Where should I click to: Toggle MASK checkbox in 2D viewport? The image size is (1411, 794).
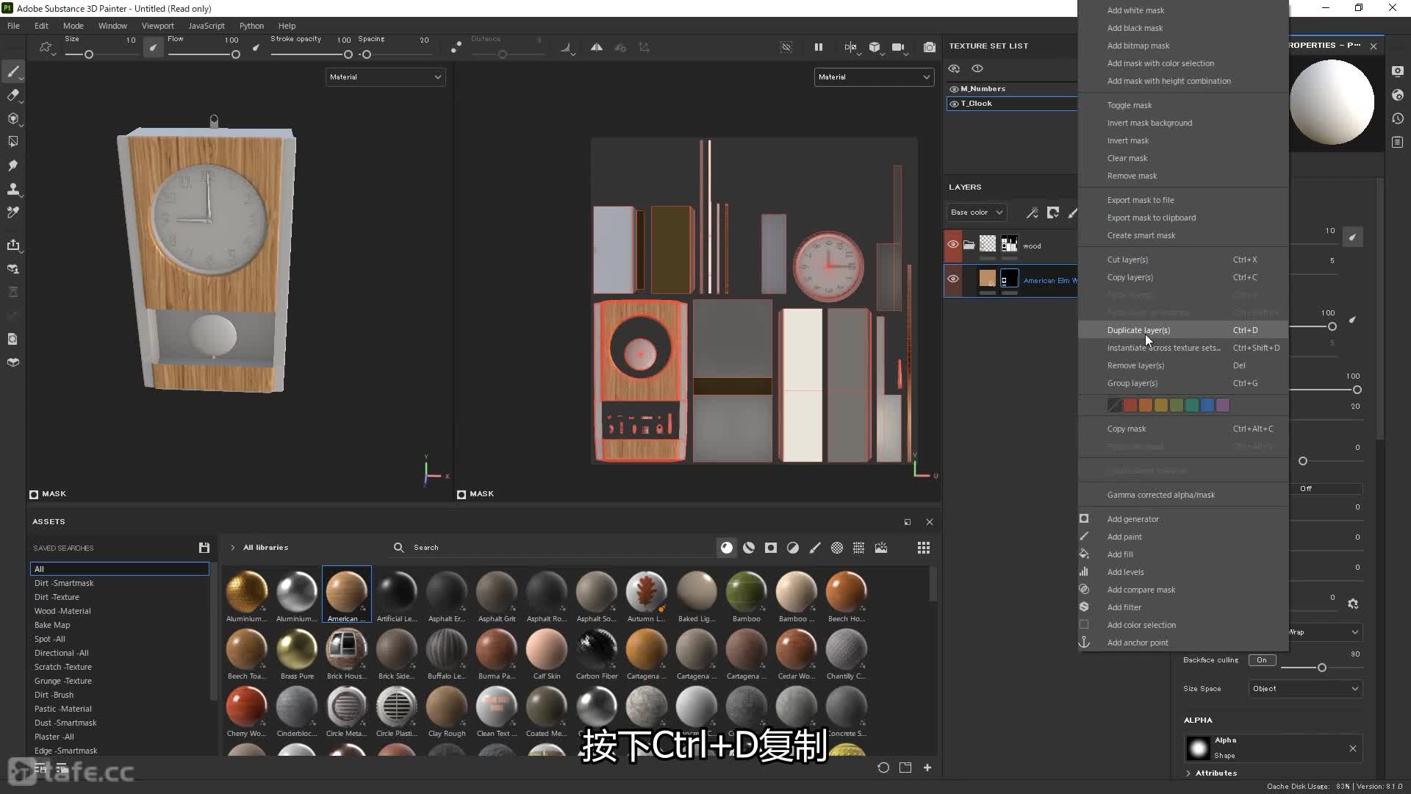(x=462, y=494)
